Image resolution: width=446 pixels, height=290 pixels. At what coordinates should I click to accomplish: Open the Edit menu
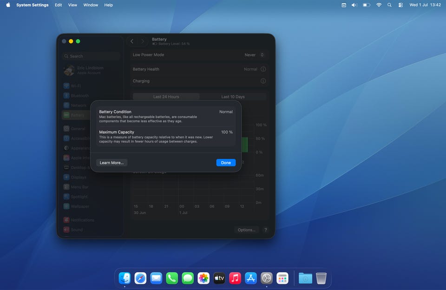[59, 5]
